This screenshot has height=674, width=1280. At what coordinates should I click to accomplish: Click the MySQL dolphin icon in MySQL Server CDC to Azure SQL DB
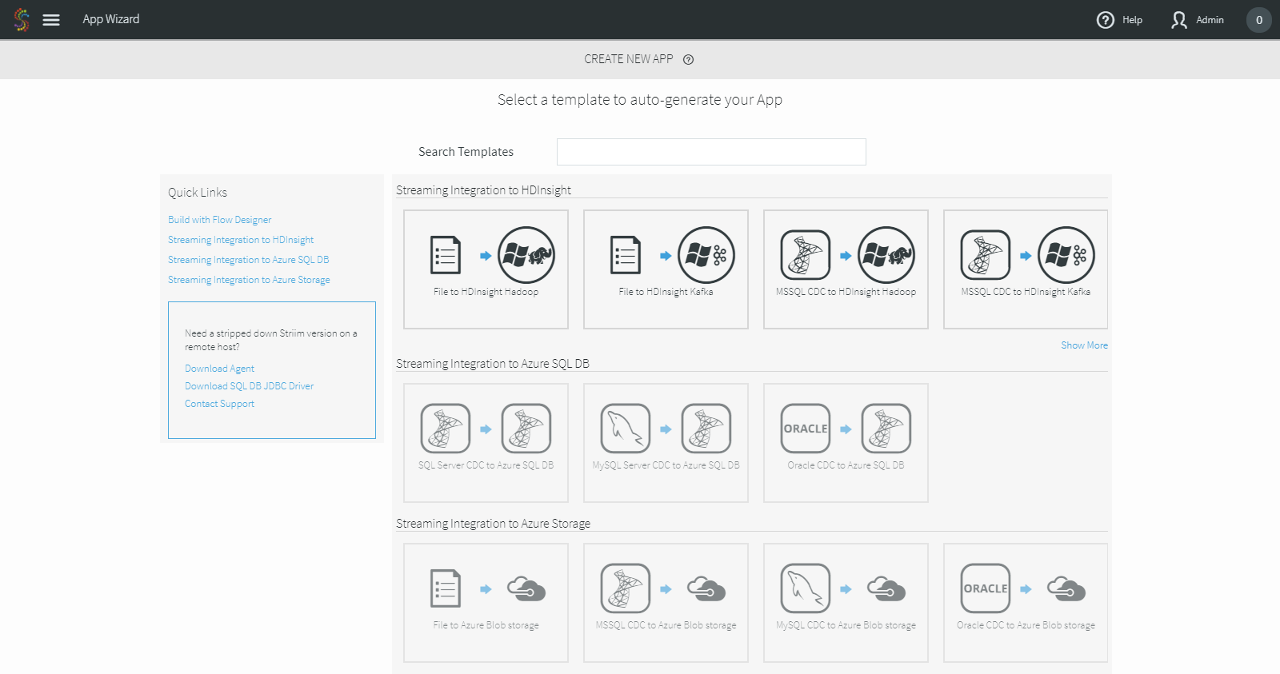pyautogui.click(x=626, y=429)
